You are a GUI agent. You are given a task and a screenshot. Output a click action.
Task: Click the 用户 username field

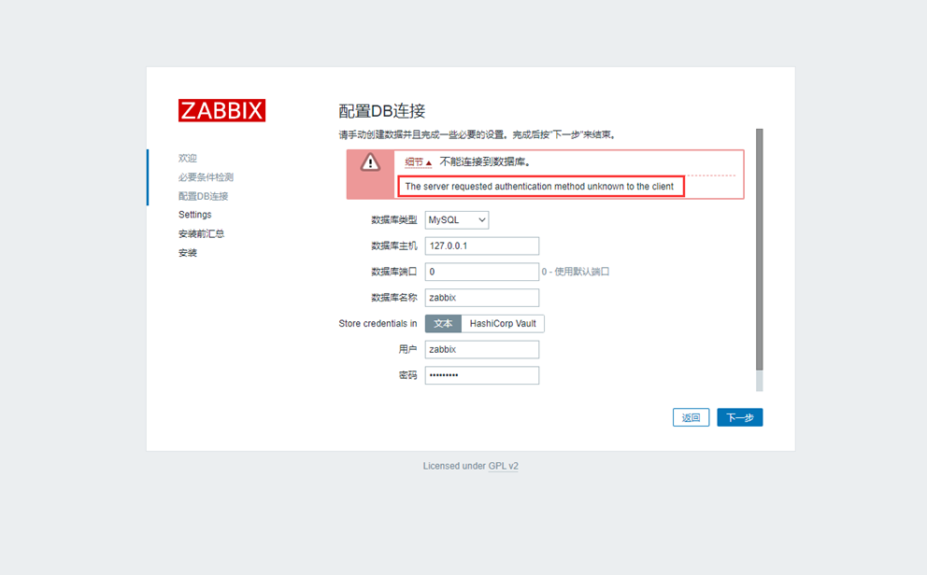coord(482,349)
